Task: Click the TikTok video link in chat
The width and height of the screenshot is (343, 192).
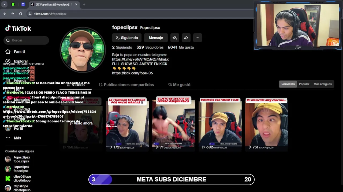Action: (49, 114)
